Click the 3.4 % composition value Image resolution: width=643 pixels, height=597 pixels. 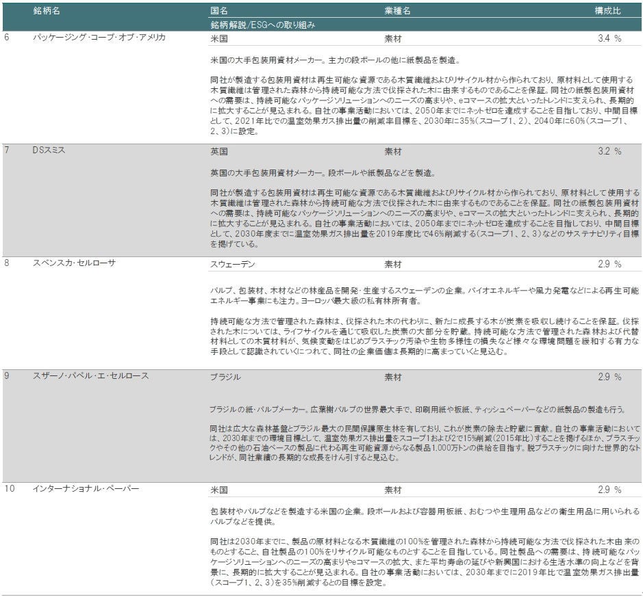click(x=609, y=38)
